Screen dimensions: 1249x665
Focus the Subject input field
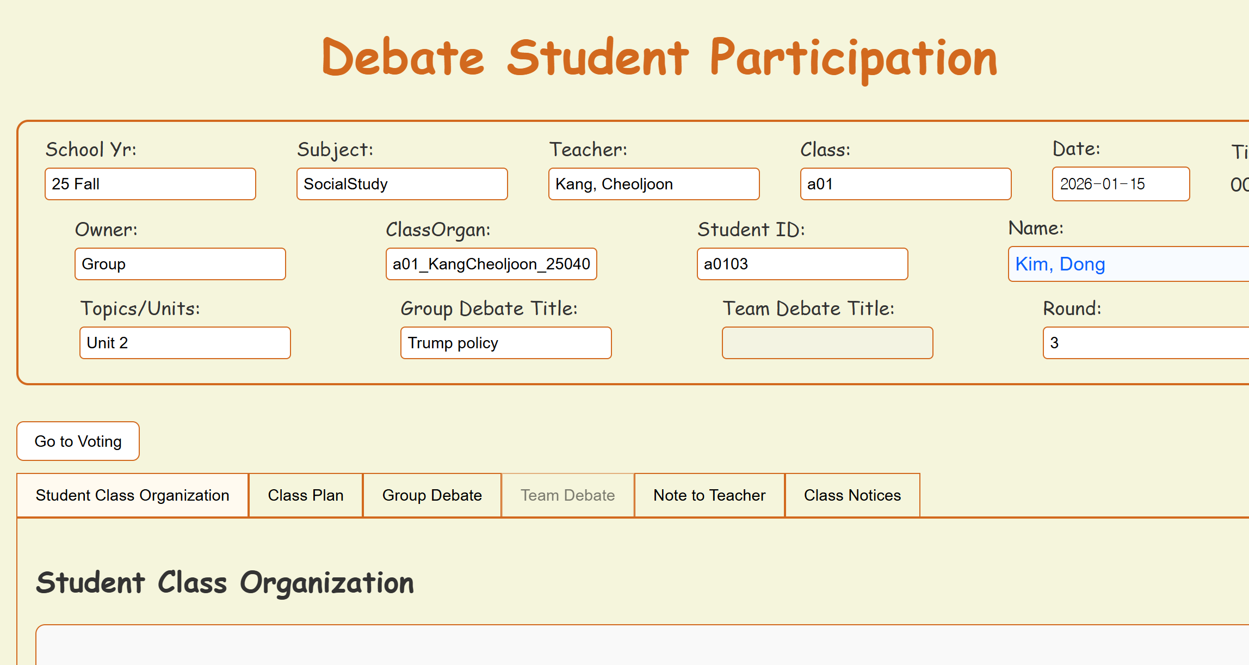tap(402, 184)
